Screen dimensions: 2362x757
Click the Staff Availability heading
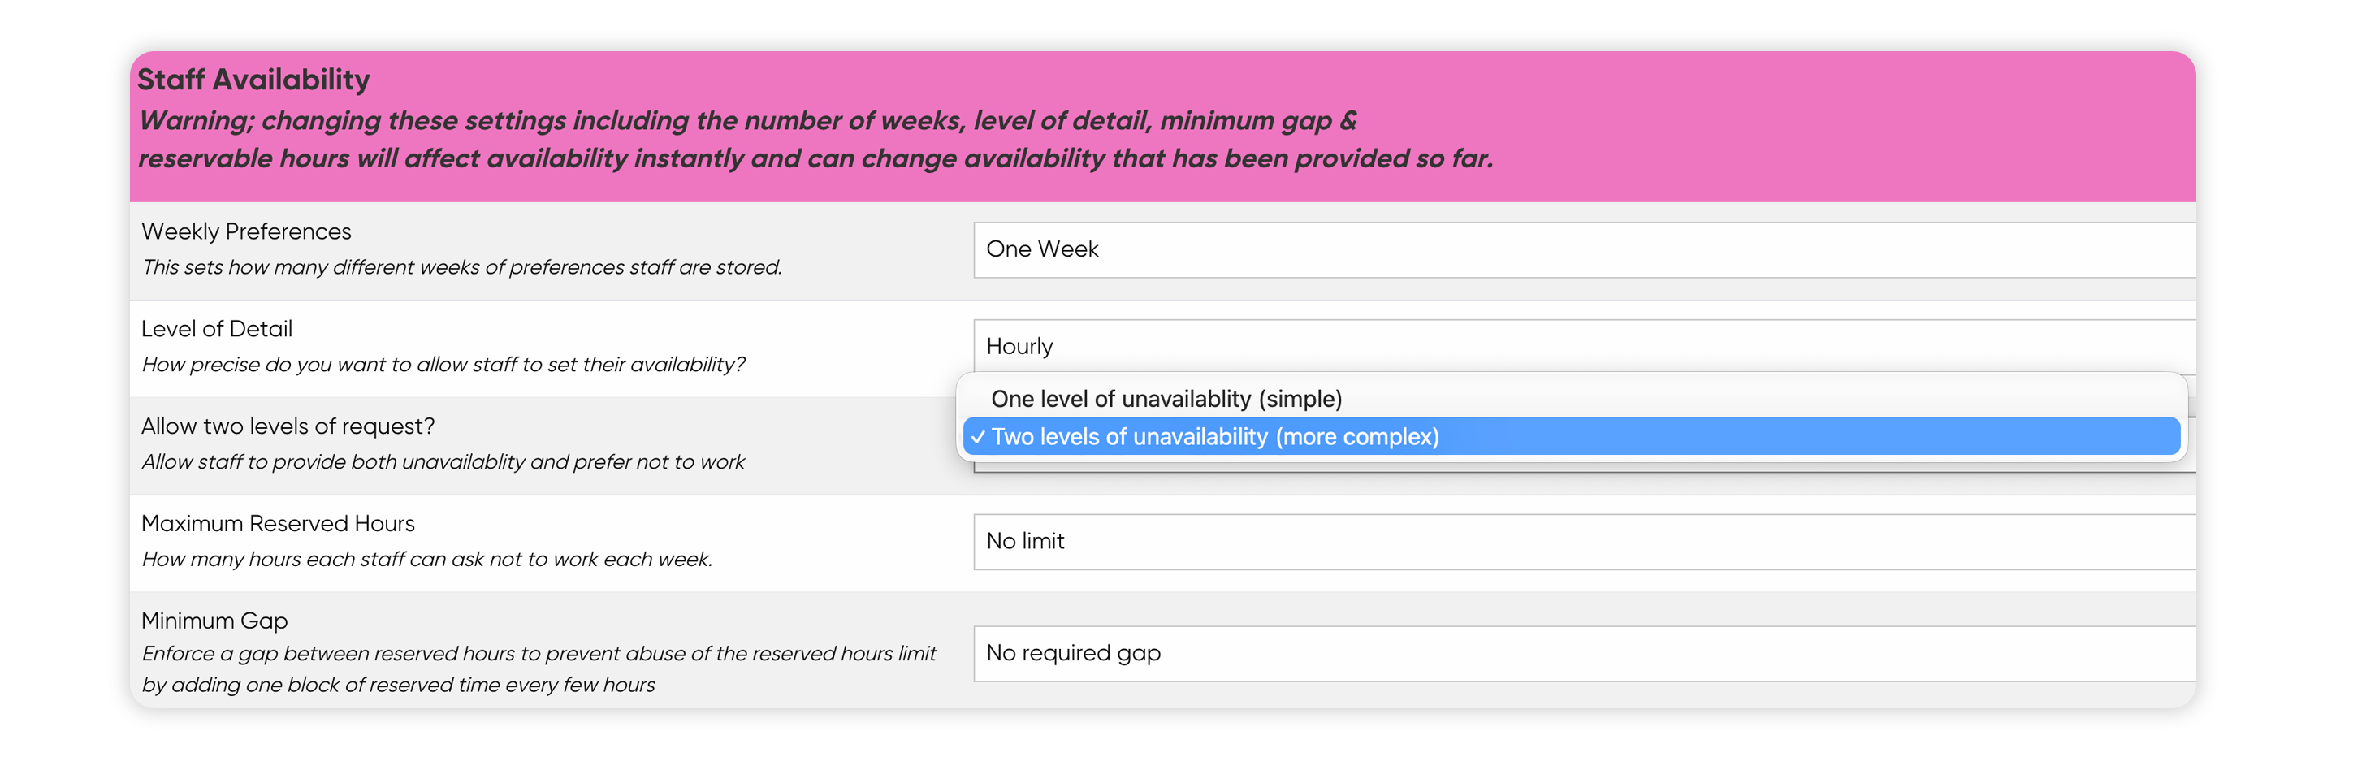coord(254,80)
